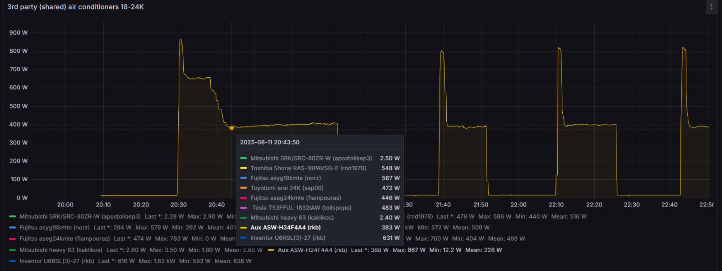Click the '22:10' x-axis time label
This screenshot has width=722, height=271.
[x=556, y=205]
